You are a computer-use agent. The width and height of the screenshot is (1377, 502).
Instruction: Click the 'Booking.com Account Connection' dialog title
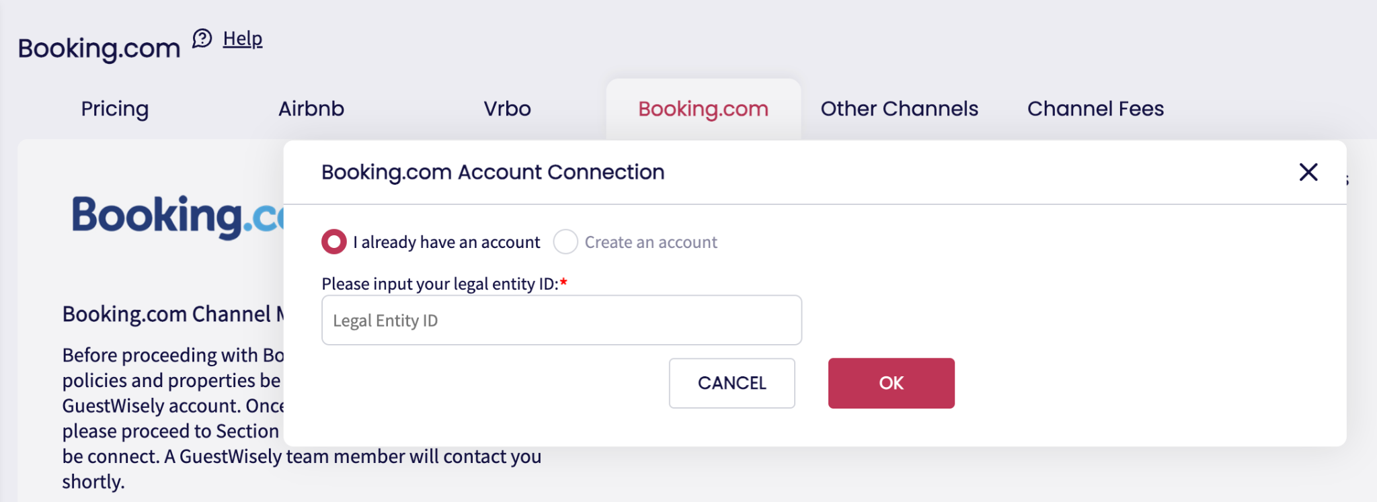[x=493, y=172]
